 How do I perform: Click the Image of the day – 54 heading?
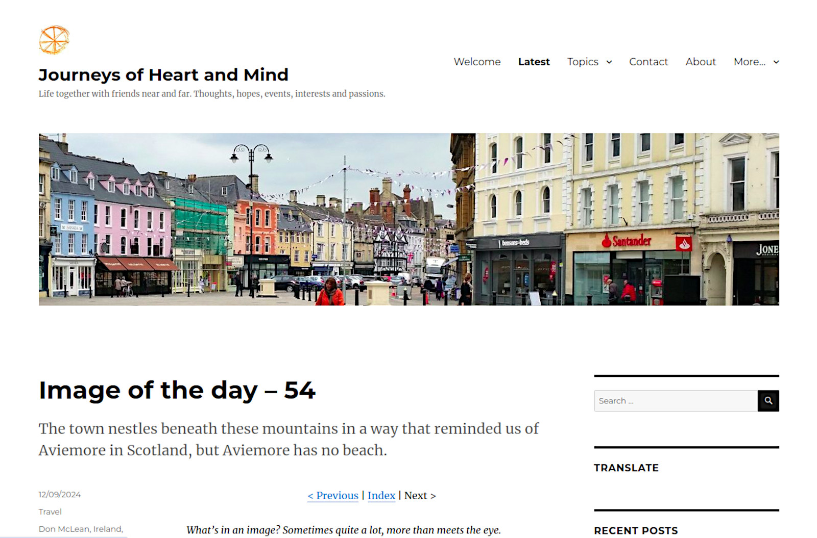[x=177, y=390]
